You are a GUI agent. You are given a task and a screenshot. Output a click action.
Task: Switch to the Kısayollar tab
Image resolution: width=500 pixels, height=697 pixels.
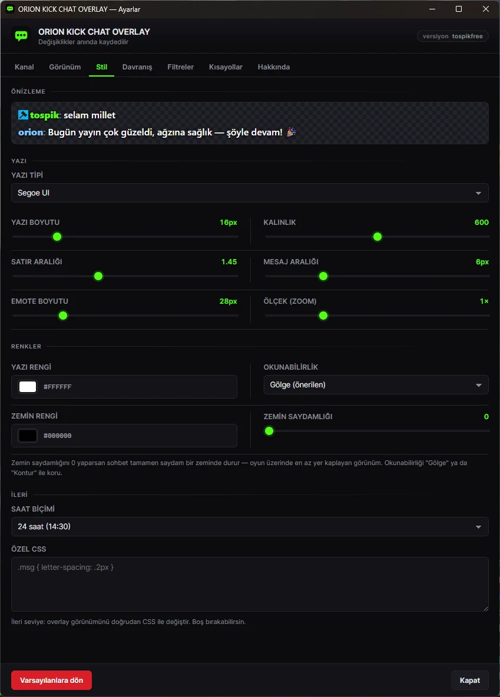[x=226, y=67]
